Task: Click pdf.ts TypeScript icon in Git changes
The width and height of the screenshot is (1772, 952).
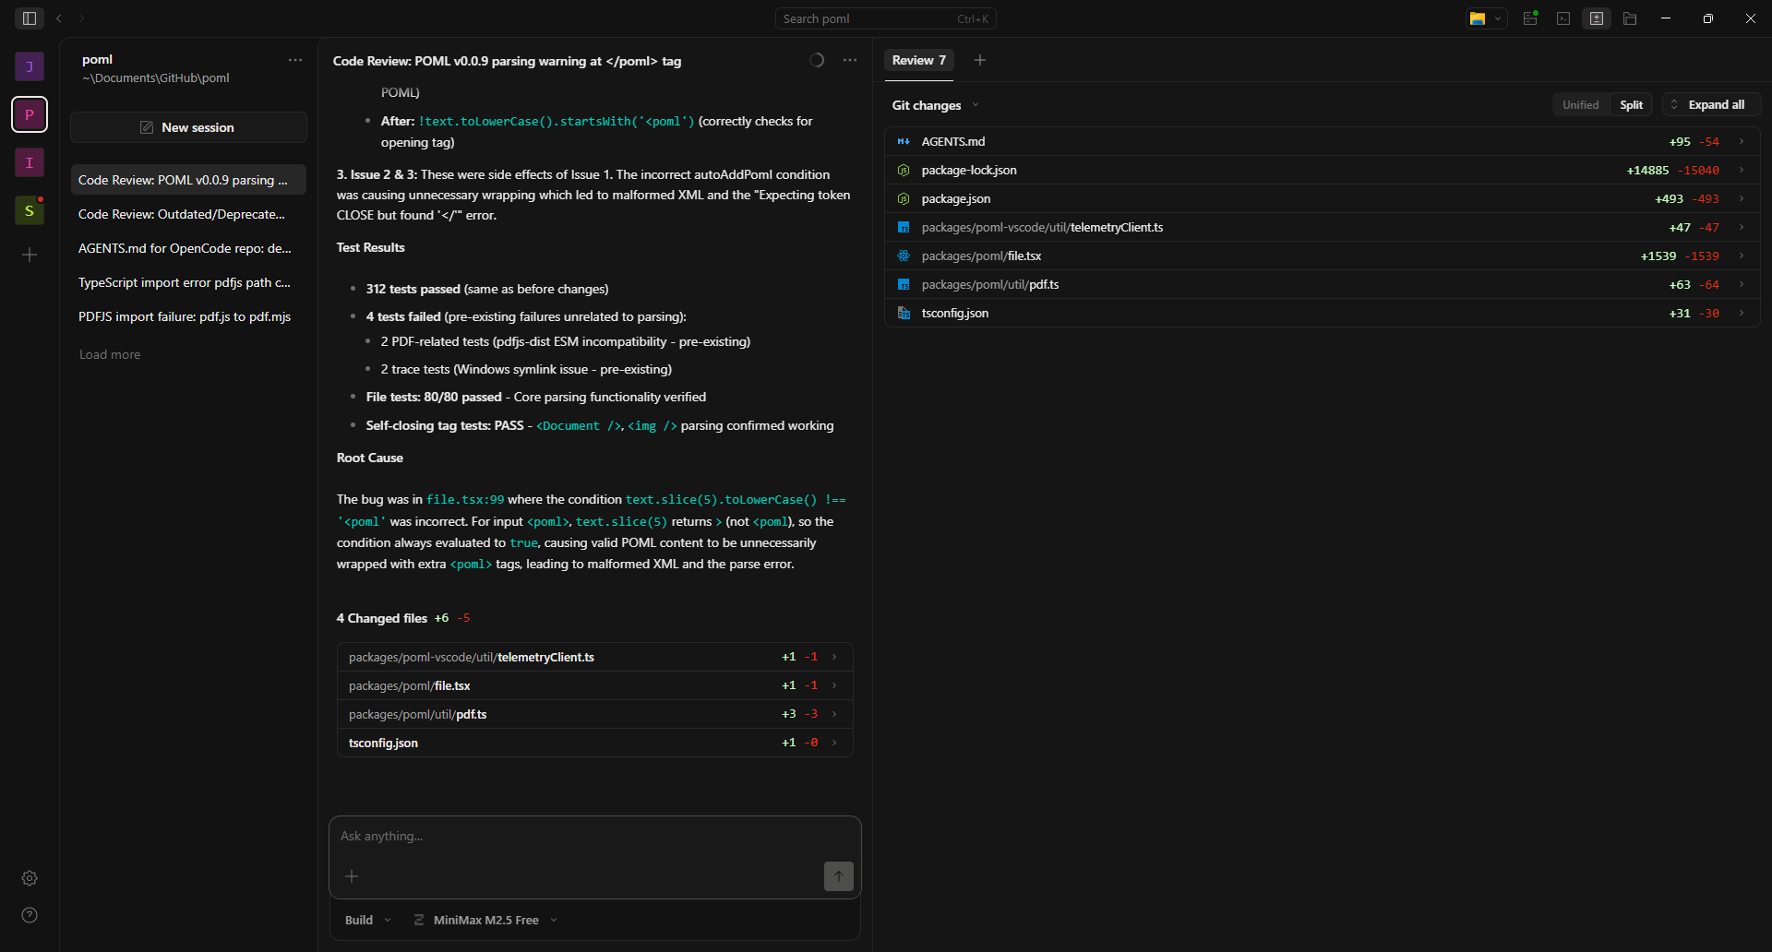Action: (x=904, y=284)
